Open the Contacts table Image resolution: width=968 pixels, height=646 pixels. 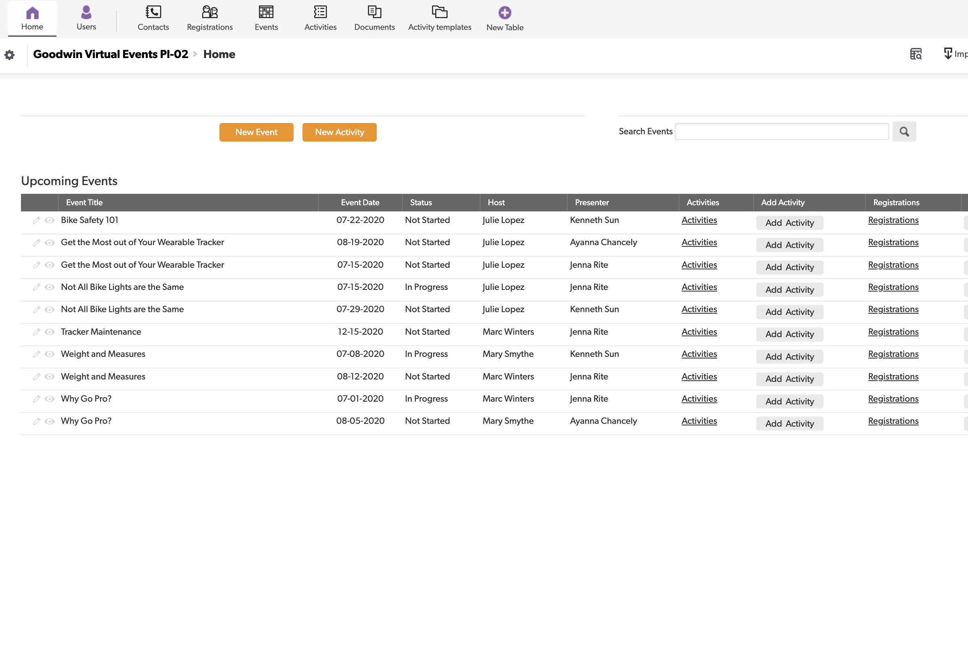pyautogui.click(x=153, y=17)
